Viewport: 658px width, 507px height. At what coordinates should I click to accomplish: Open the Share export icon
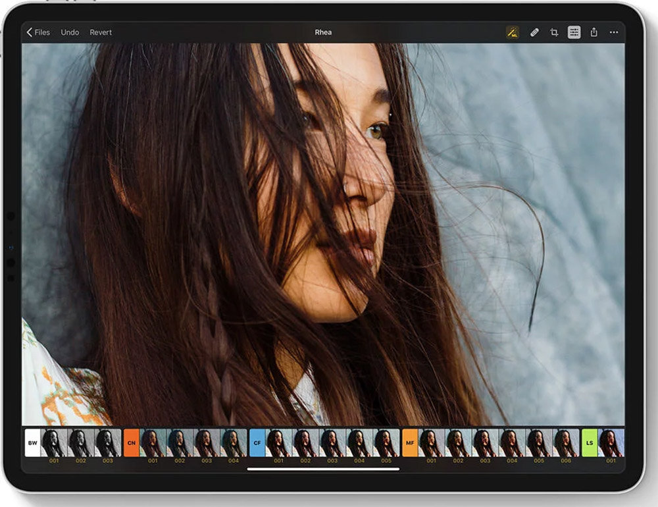(594, 32)
